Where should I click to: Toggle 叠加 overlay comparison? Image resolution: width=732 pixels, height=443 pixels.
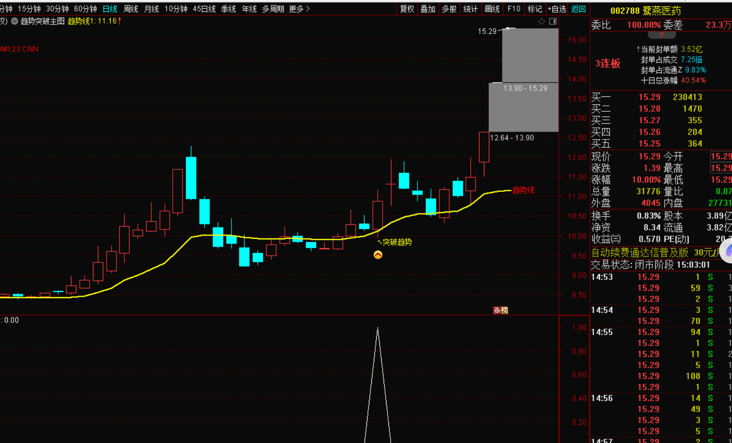428,9
